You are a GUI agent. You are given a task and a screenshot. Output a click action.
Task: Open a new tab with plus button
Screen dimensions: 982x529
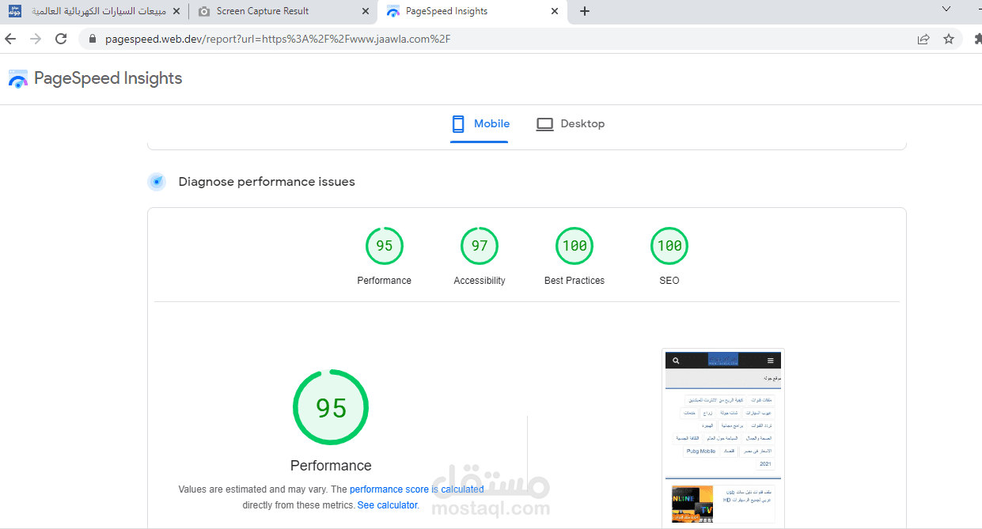coord(585,11)
